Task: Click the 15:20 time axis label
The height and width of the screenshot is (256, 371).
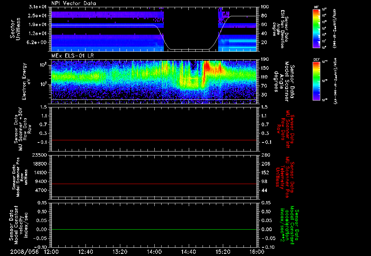Action: click(223, 252)
